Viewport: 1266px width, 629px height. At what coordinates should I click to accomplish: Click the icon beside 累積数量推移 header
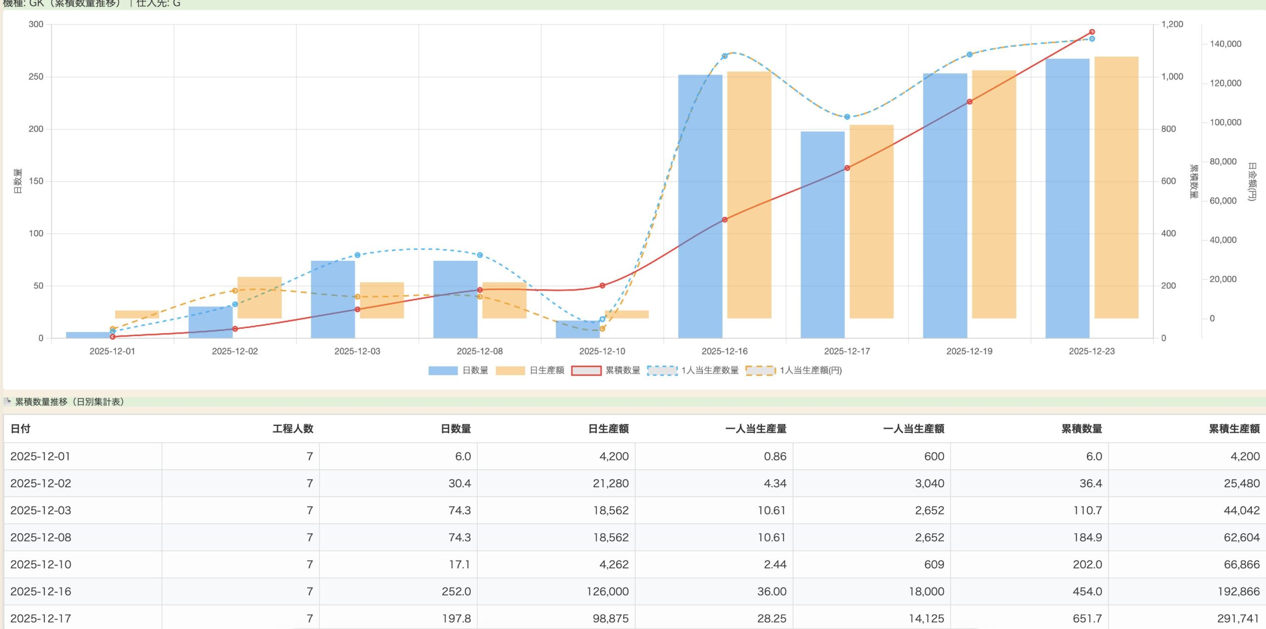[7, 401]
